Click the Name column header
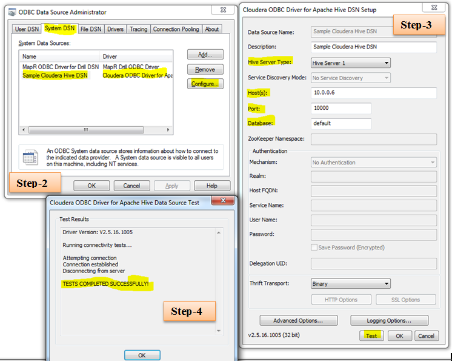 pos(59,56)
